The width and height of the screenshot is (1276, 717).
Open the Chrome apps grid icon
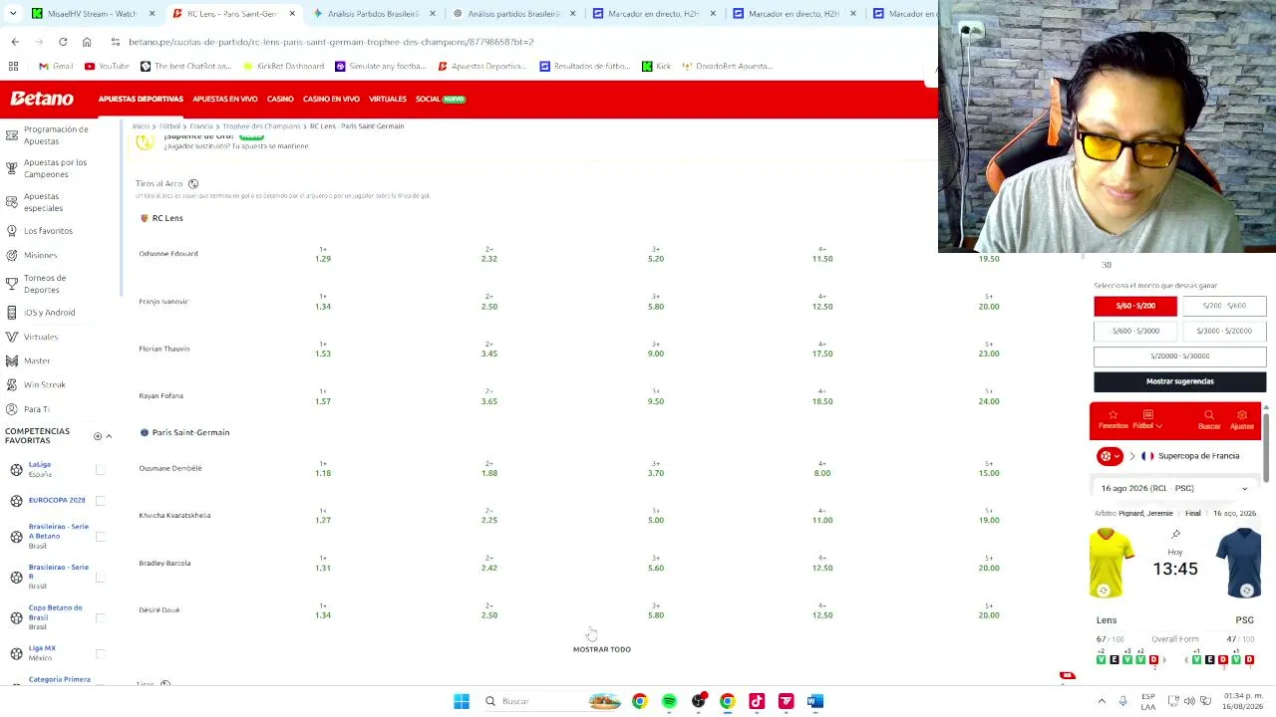(13, 66)
